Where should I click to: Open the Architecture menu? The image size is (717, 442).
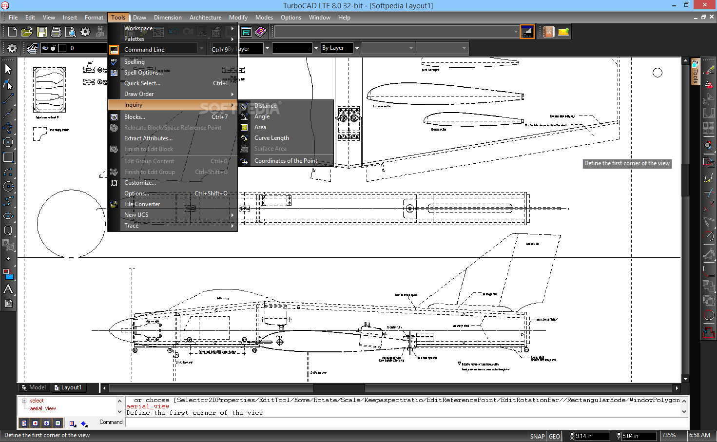click(x=205, y=18)
